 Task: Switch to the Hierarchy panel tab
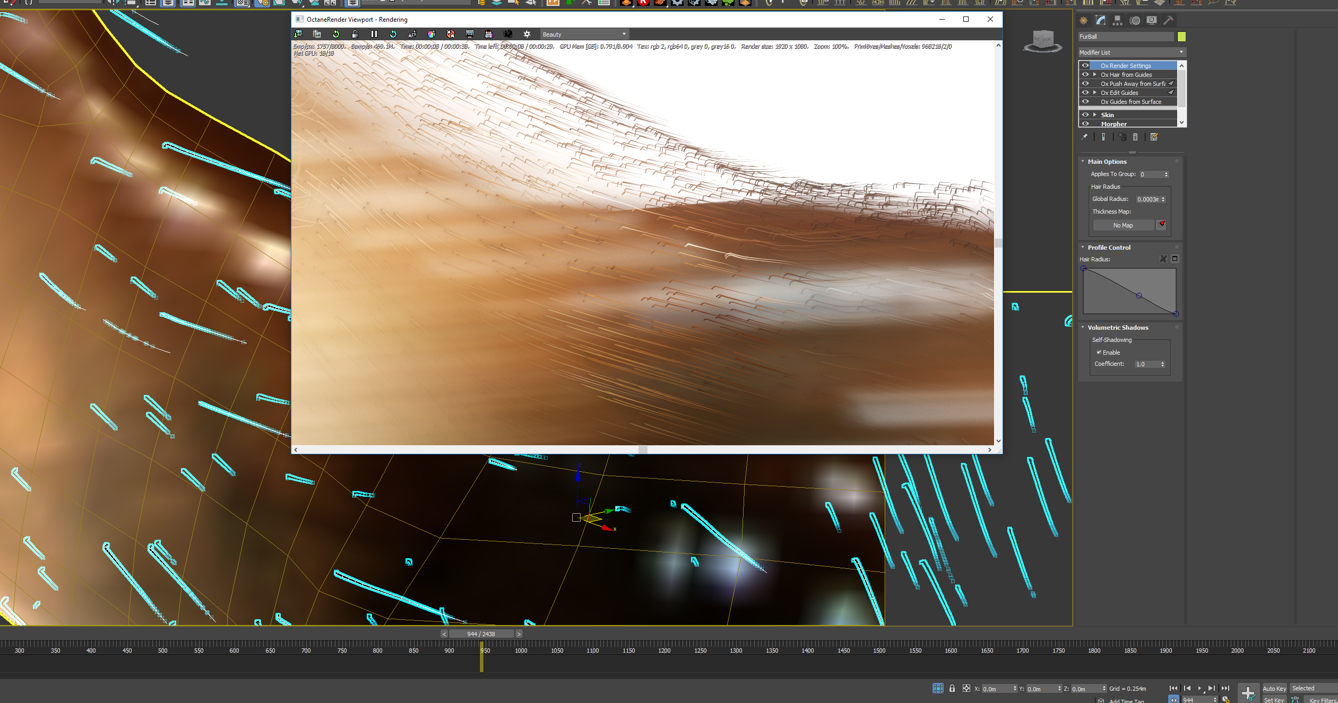point(1118,20)
